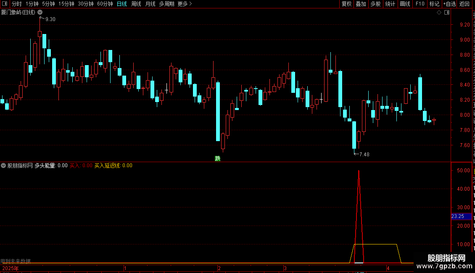This screenshot has width=475, height=273.
Task: Select 标记 marking tool
Action: 434,4
